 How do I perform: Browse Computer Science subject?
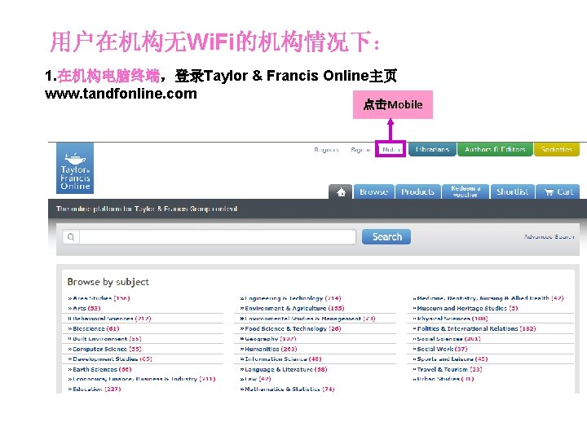(x=104, y=349)
